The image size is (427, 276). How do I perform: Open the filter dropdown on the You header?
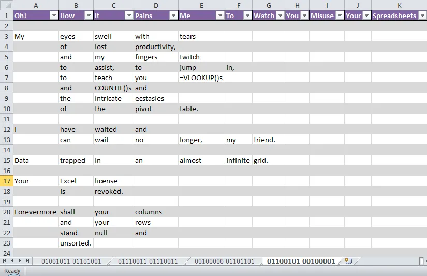coord(305,16)
